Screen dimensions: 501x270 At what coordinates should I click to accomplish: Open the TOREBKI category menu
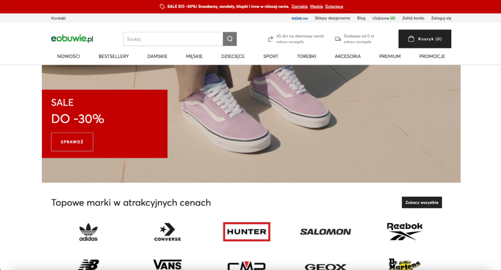306,56
